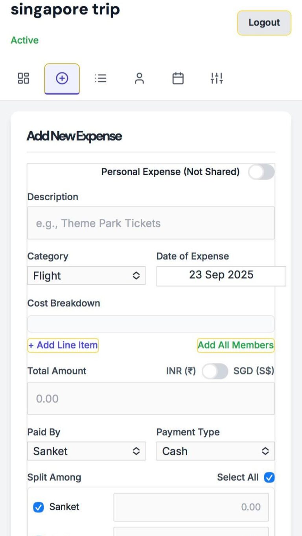This screenshot has width=302, height=536.
Task: Open the calendar view icon
Action: click(x=177, y=78)
